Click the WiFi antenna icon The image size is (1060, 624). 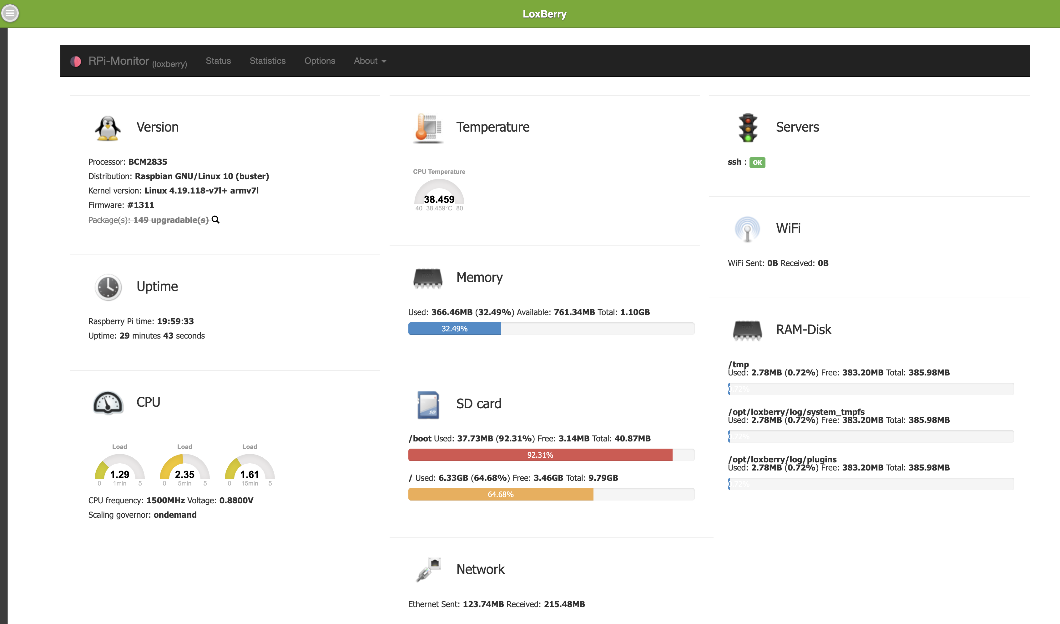(x=747, y=229)
